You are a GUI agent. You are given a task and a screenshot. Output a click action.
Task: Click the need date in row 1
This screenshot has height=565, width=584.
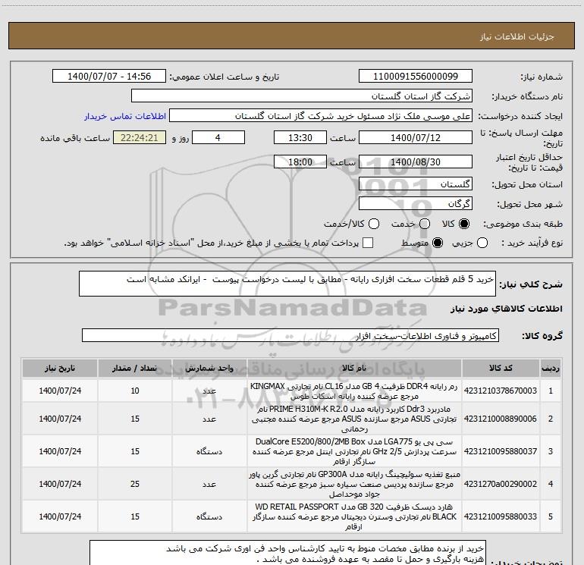tap(60, 391)
